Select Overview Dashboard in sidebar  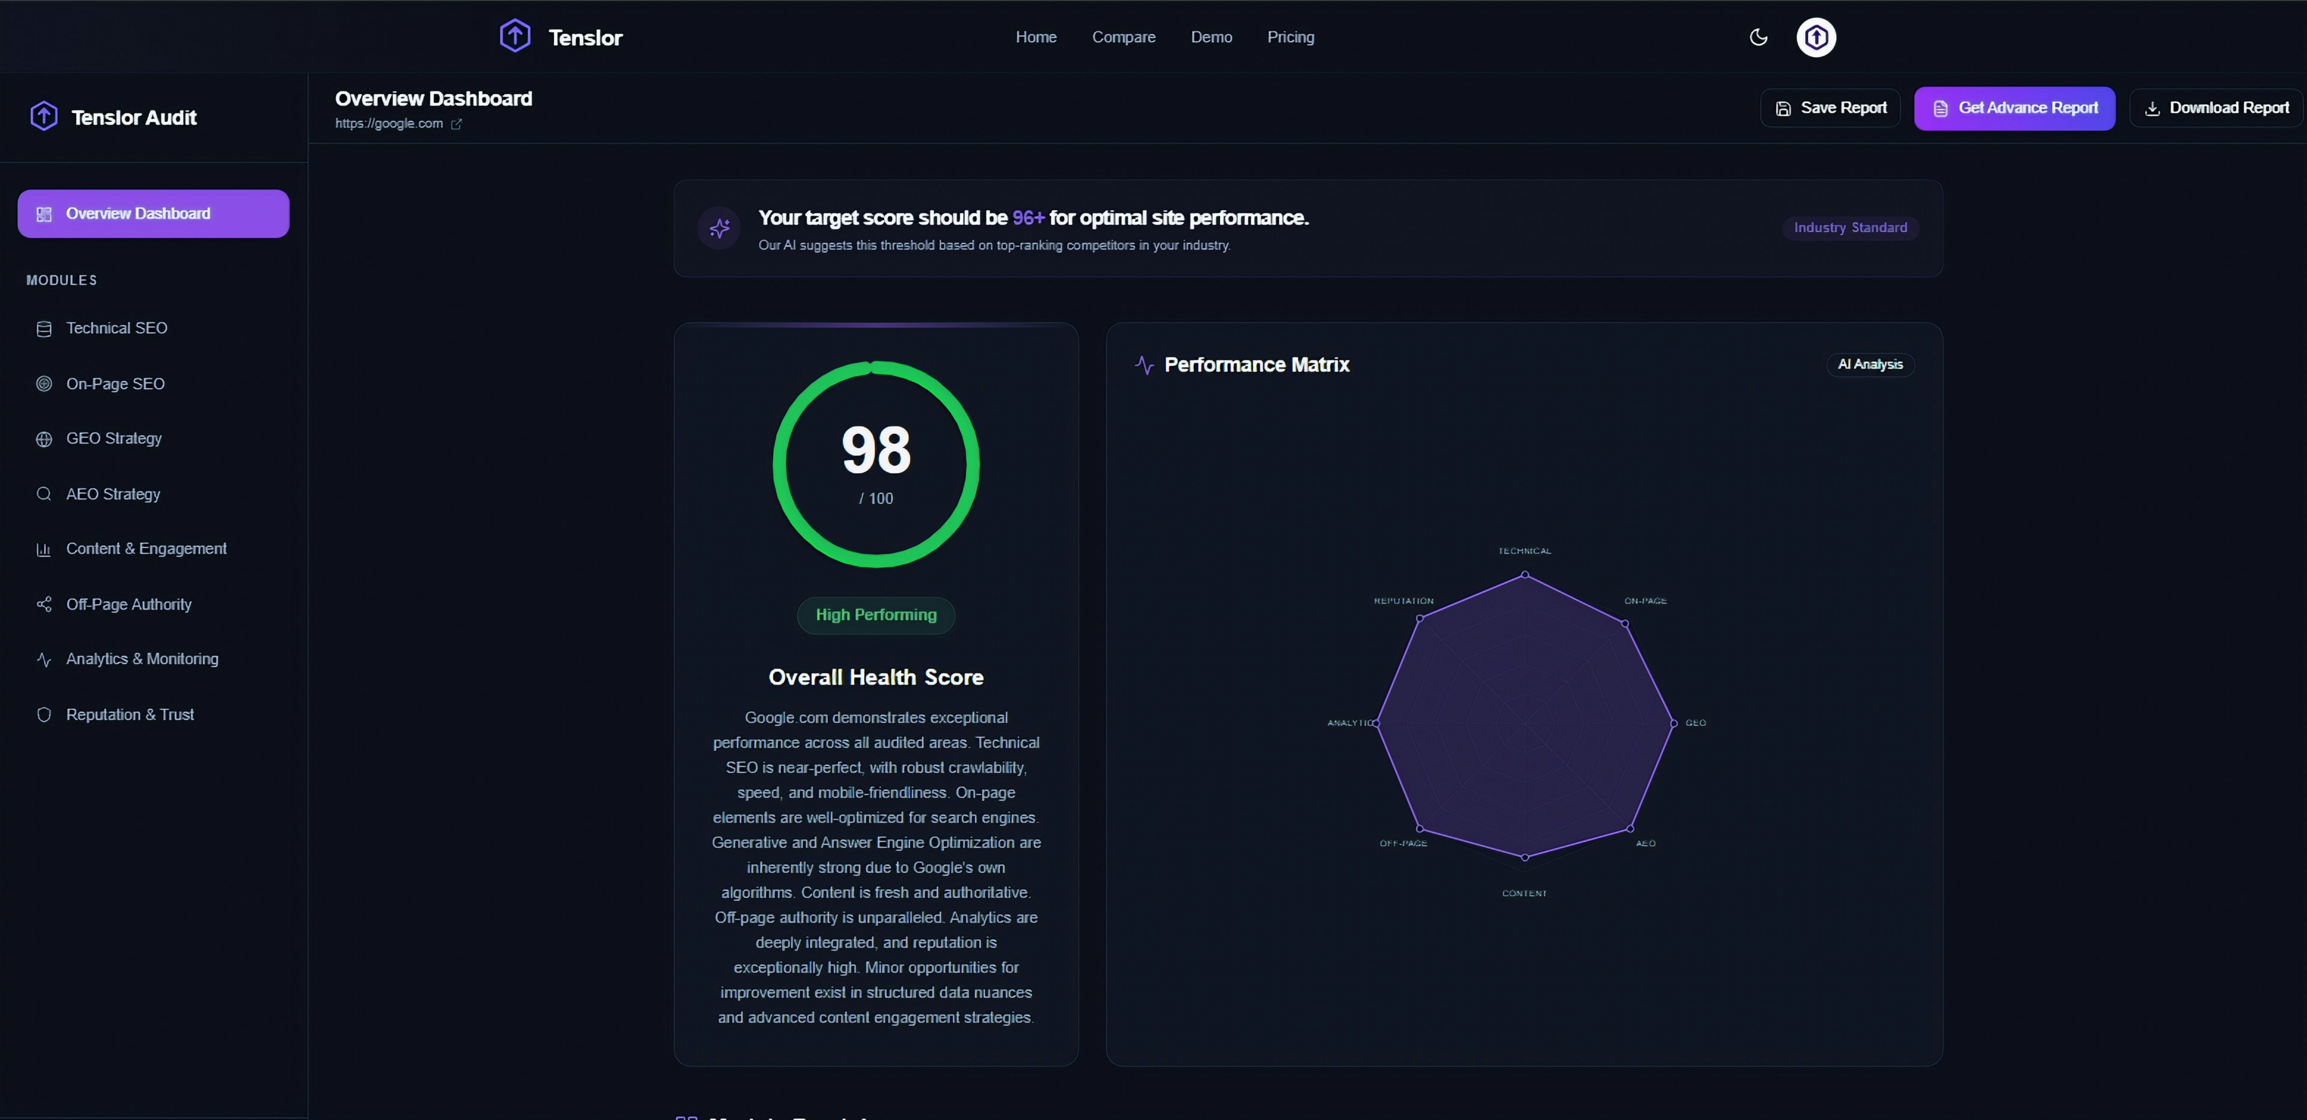[153, 213]
